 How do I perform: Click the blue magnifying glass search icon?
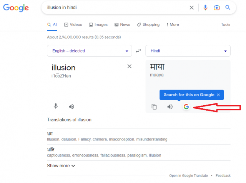point(228,8)
